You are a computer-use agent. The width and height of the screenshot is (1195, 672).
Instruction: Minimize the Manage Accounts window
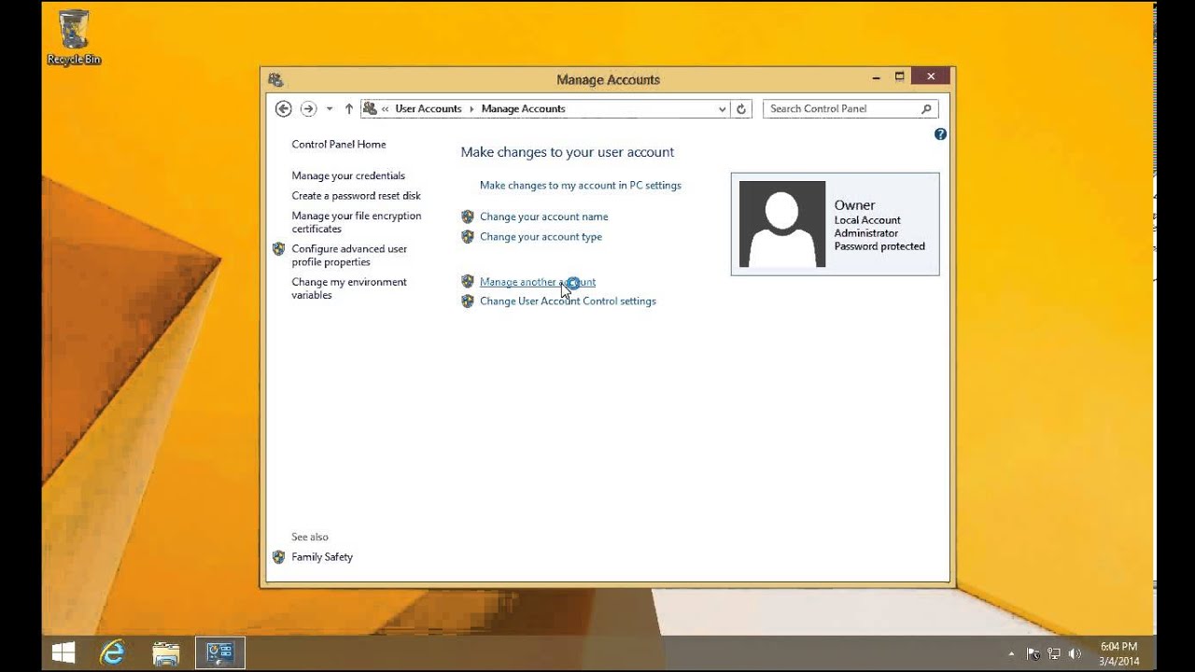tap(876, 78)
